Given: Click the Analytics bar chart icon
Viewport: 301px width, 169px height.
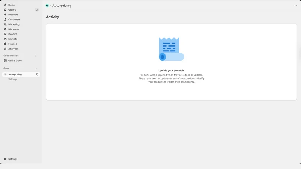Looking at the screenshot, I should pos(5,49).
